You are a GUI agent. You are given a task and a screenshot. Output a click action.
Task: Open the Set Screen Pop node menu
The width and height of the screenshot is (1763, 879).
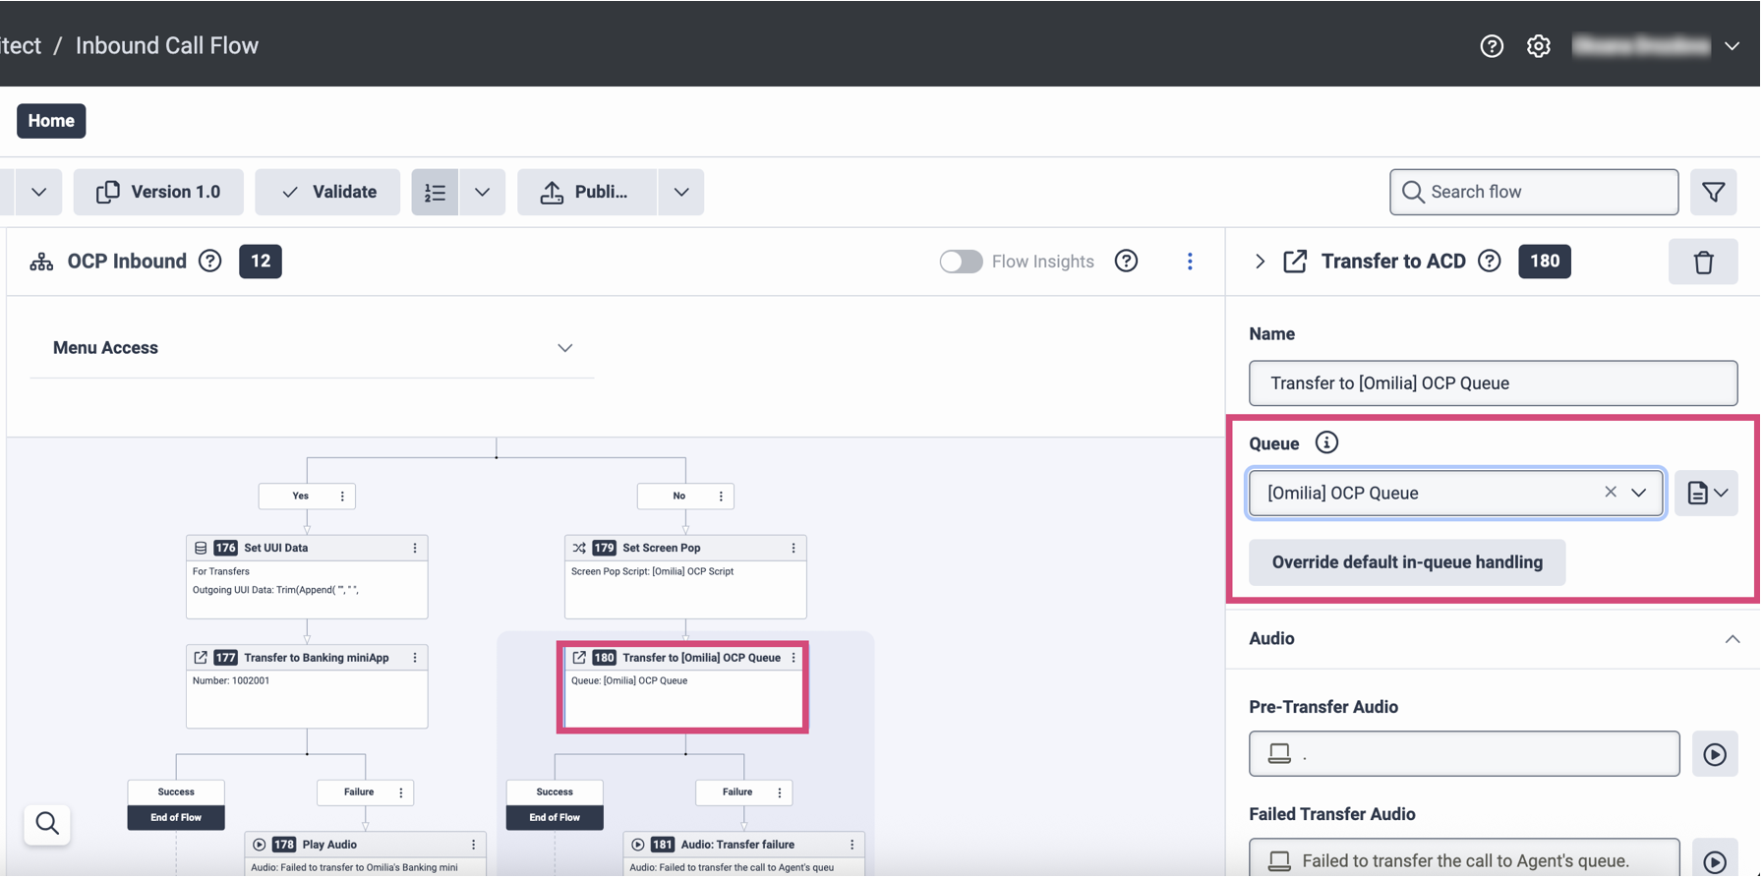(793, 548)
